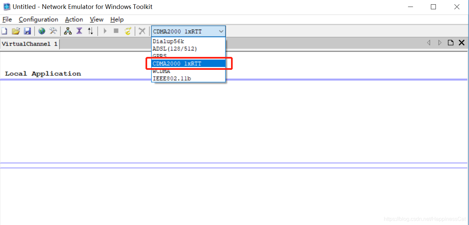469x225 pixels.
Task: Select IEEE802.11b from the dropdown
Action: coord(172,78)
